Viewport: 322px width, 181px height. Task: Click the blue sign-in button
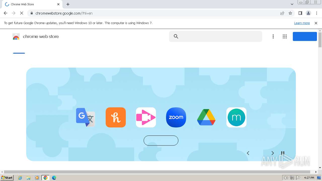(305, 36)
